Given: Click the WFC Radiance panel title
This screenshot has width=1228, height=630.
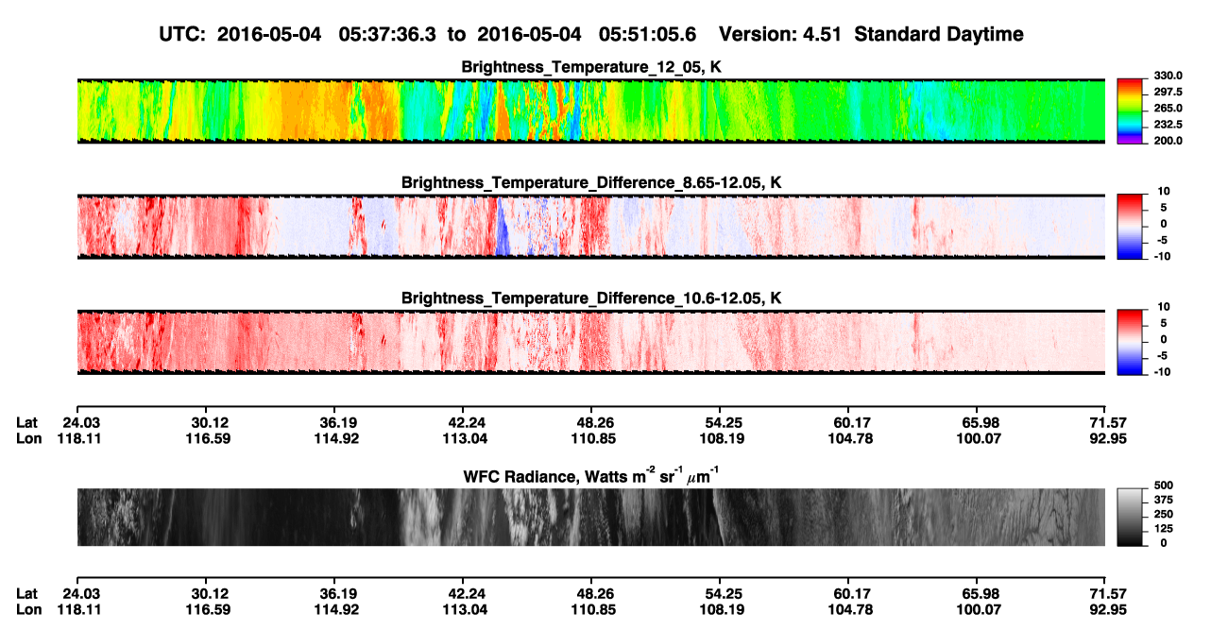Looking at the screenshot, I should coord(591,476).
